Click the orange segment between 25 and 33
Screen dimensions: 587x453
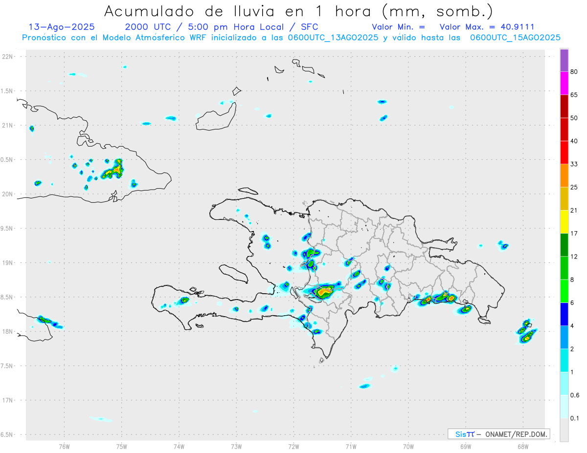(564, 176)
